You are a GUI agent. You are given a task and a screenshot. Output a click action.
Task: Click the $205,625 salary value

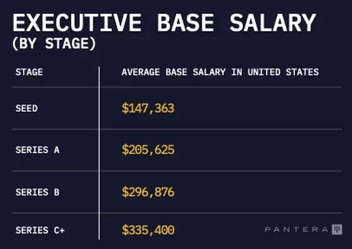[148, 150]
